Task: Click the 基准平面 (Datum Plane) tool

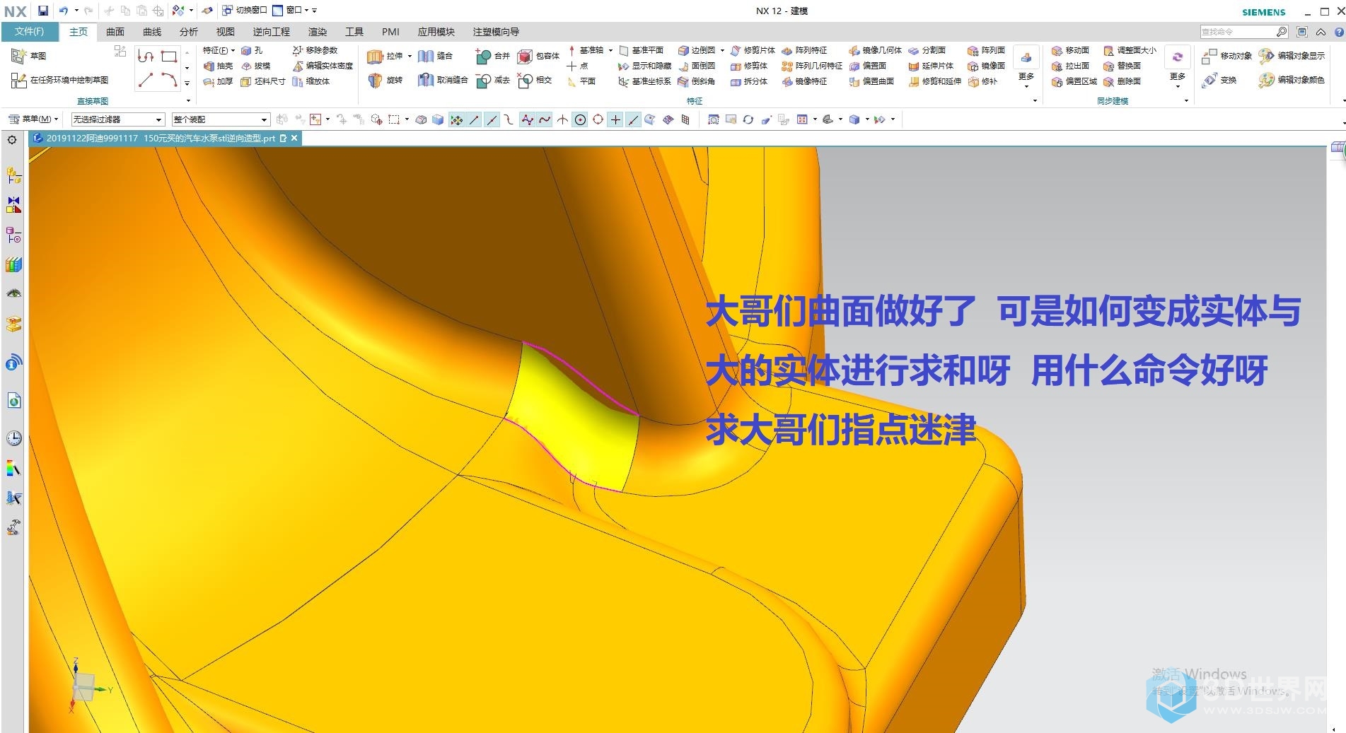Action: tap(642, 50)
